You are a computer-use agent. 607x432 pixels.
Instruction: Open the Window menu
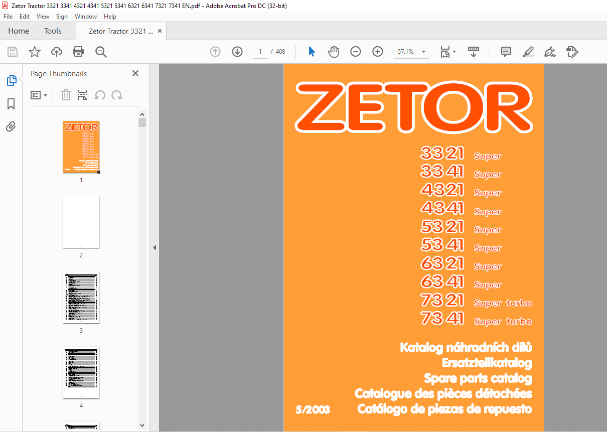pos(86,17)
